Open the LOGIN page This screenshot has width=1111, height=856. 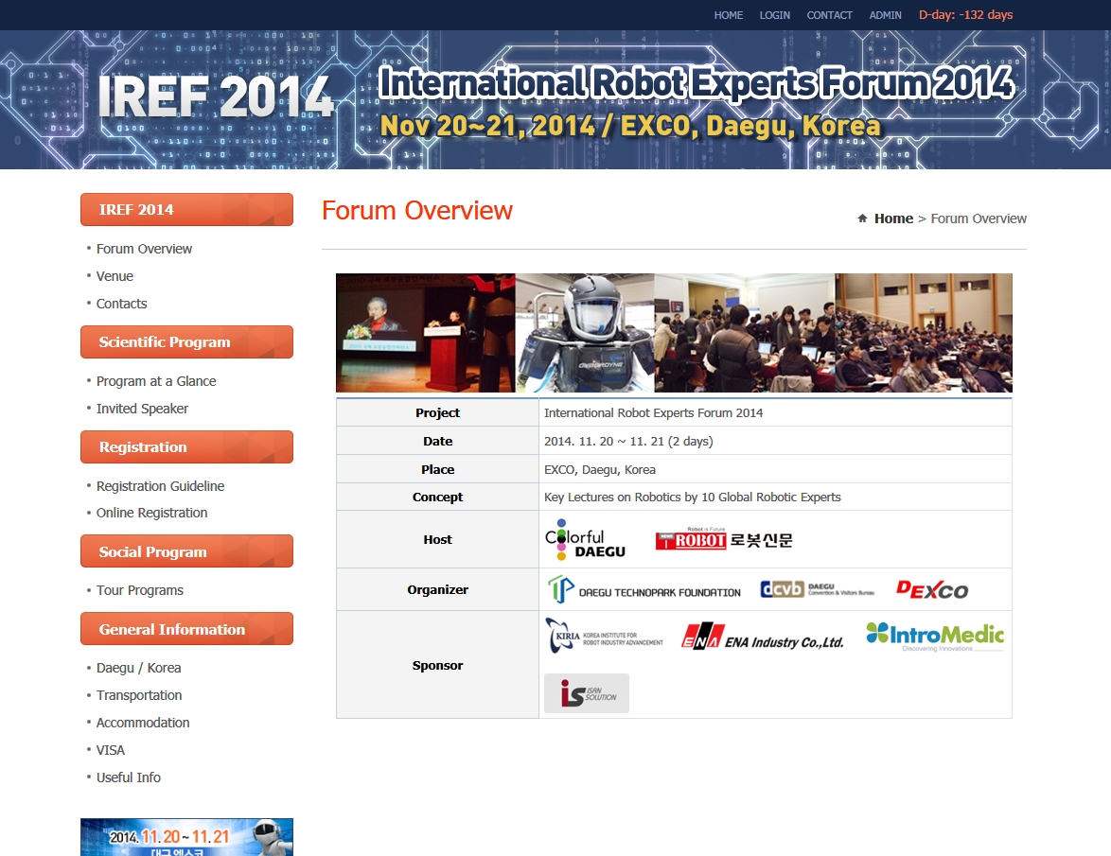click(x=774, y=15)
